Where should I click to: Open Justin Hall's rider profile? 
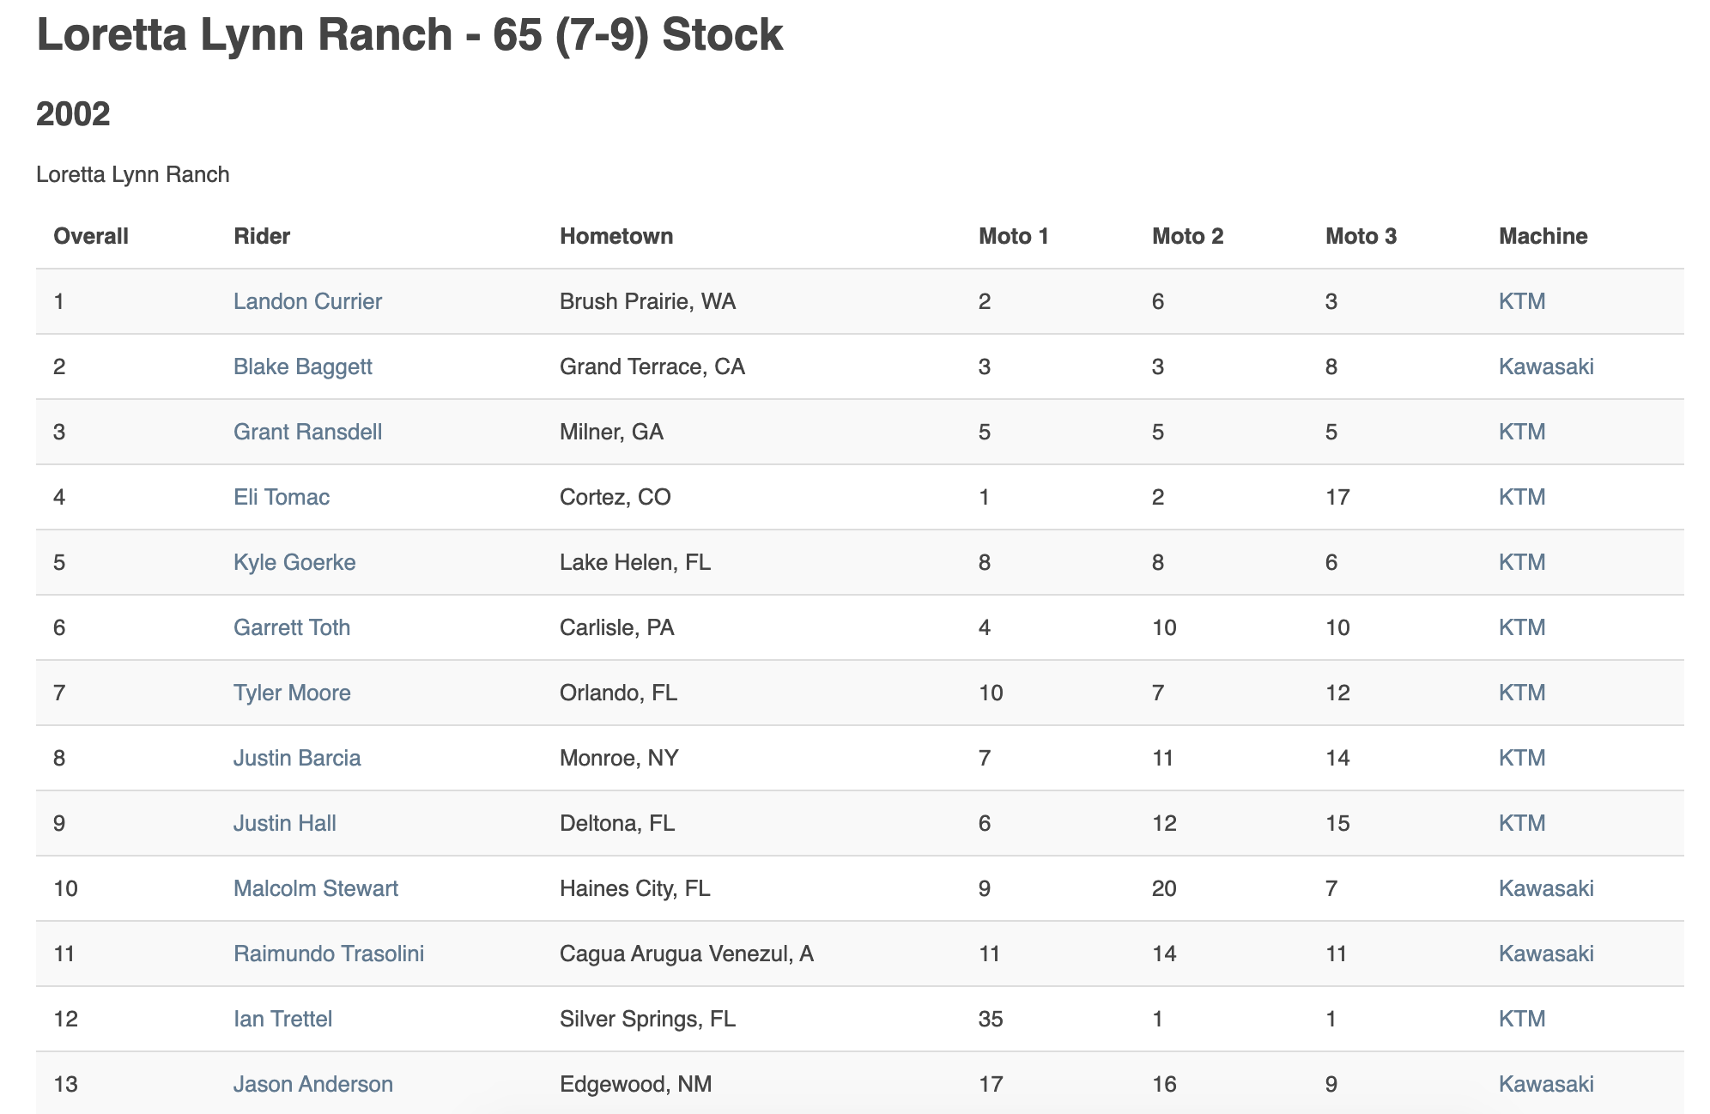click(284, 823)
